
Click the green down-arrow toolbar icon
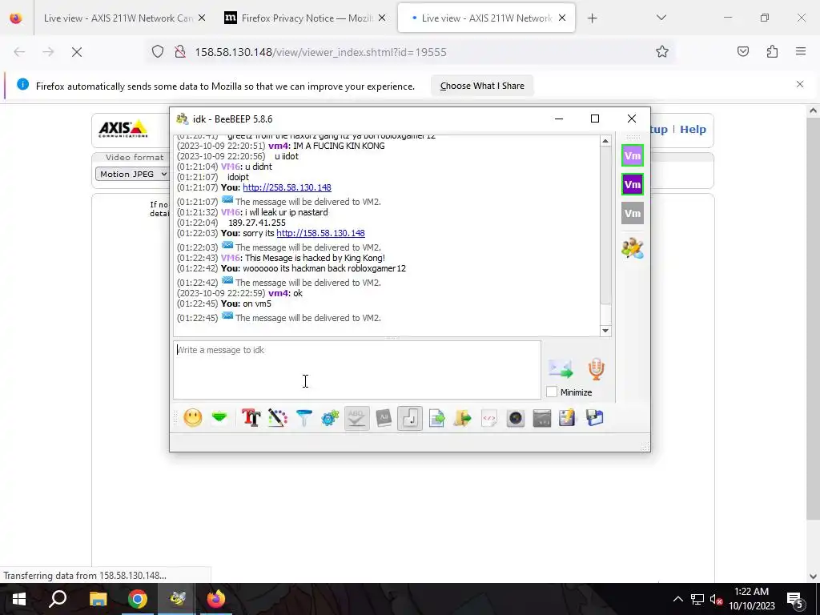pyautogui.click(x=219, y=418)
